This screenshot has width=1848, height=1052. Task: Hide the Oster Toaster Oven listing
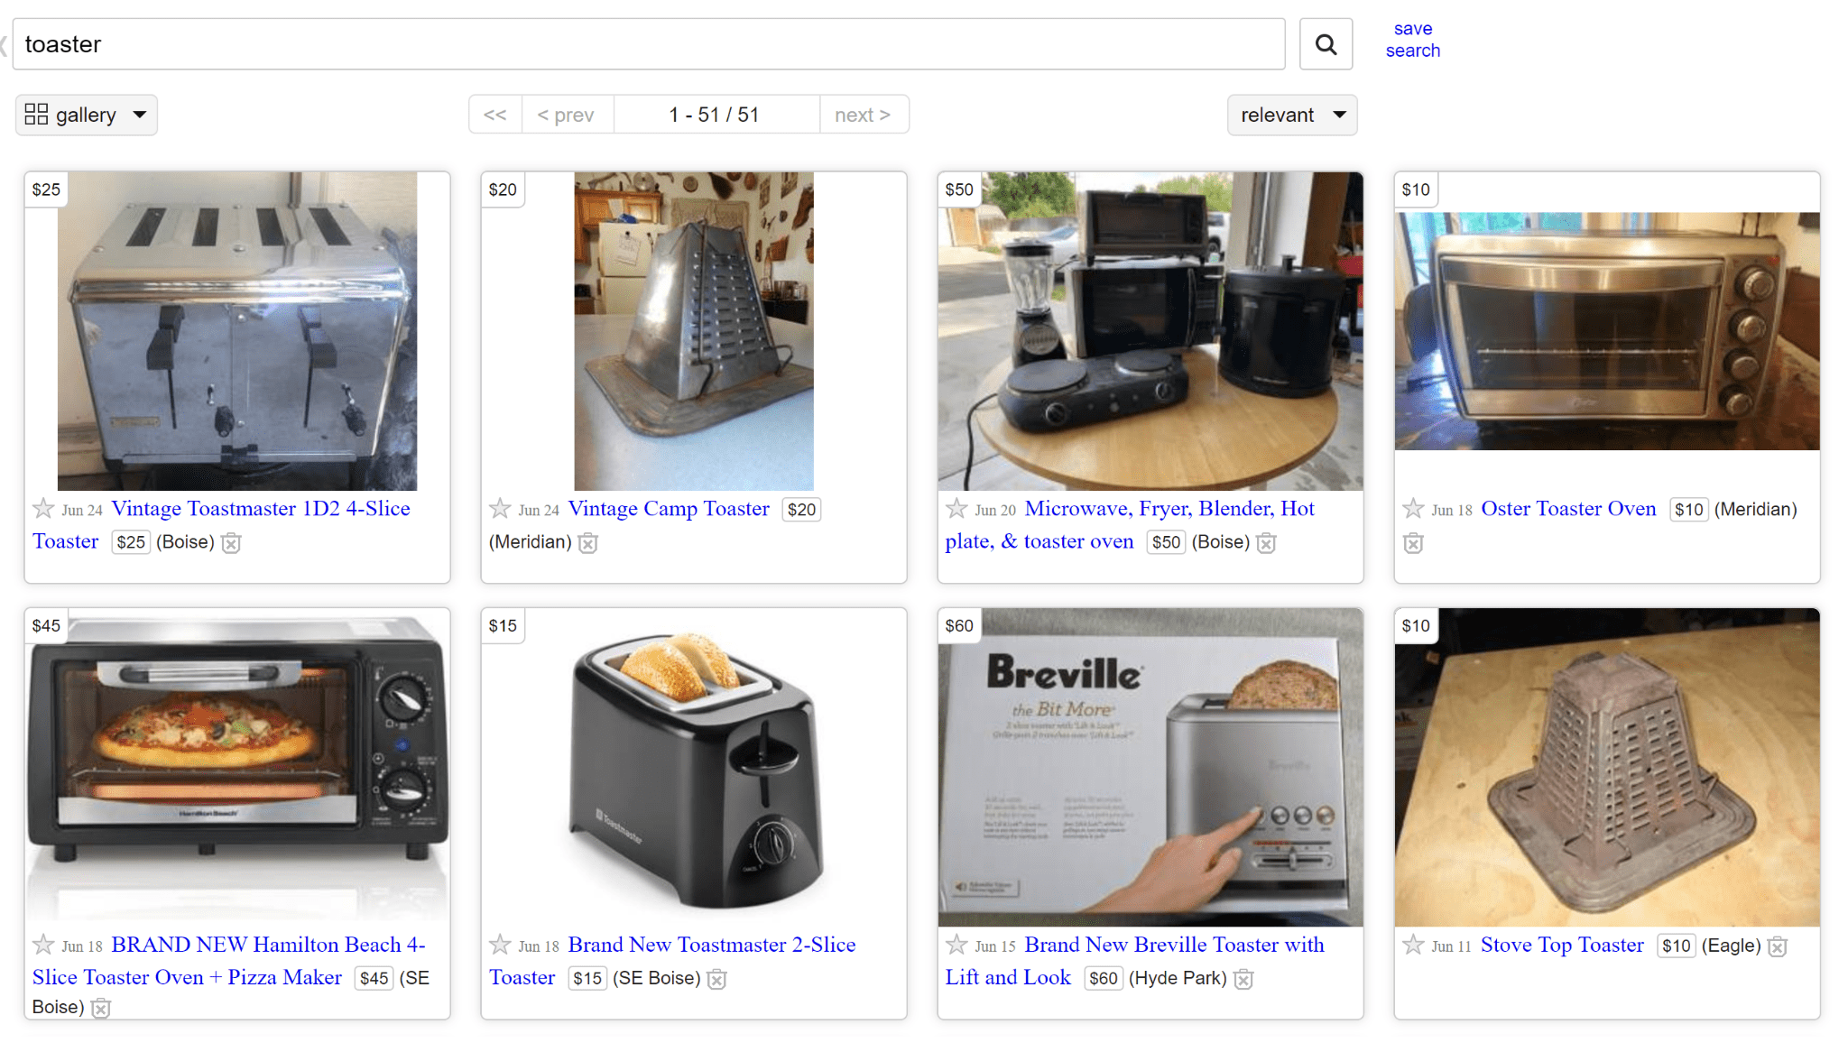pos(1412,542)
